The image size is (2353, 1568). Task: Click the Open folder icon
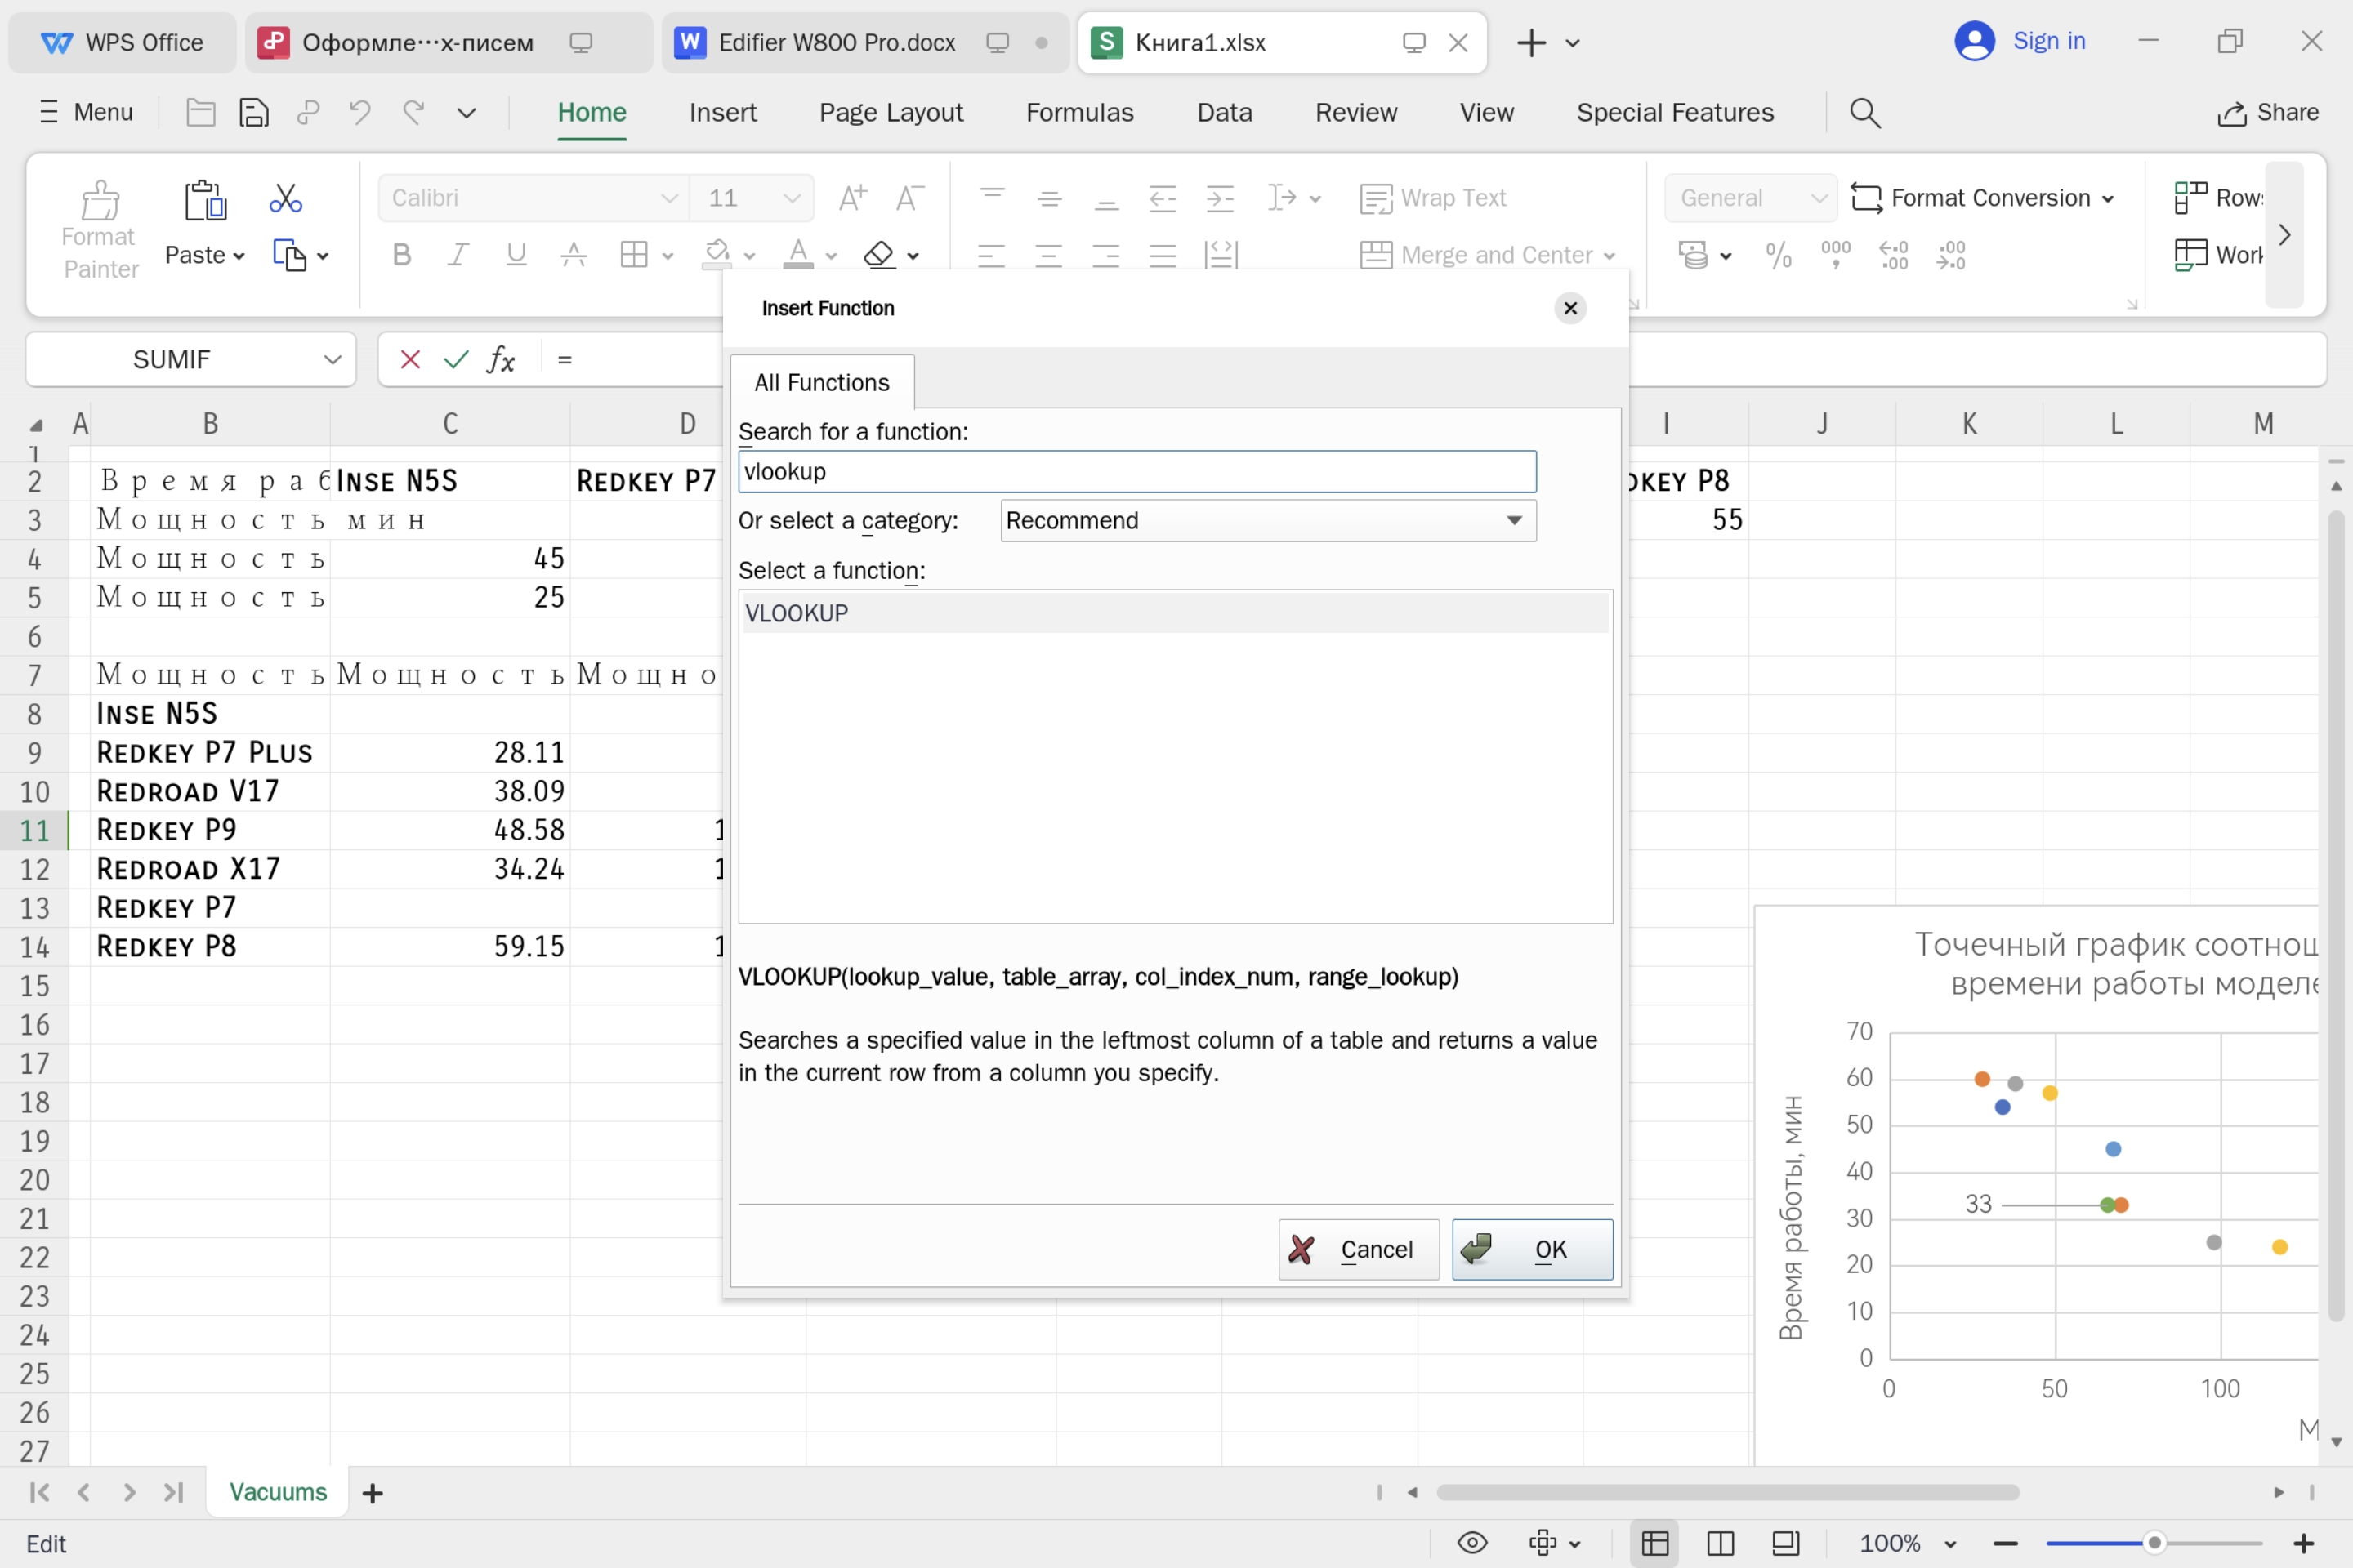click(x=201, y=112)
